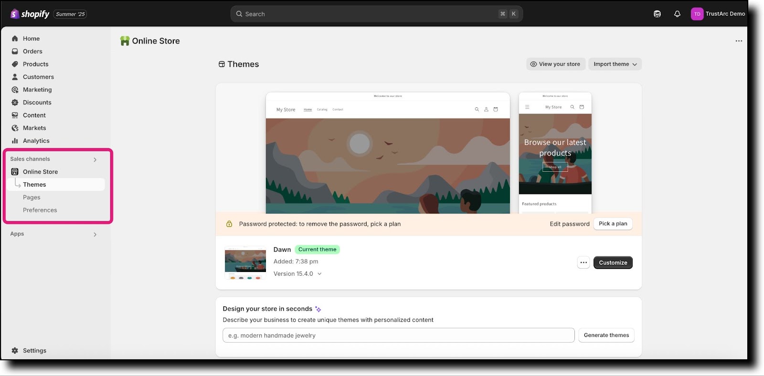The image size is (764, 376).
Task: Click View your store button
Action: [x=556, y=64]
